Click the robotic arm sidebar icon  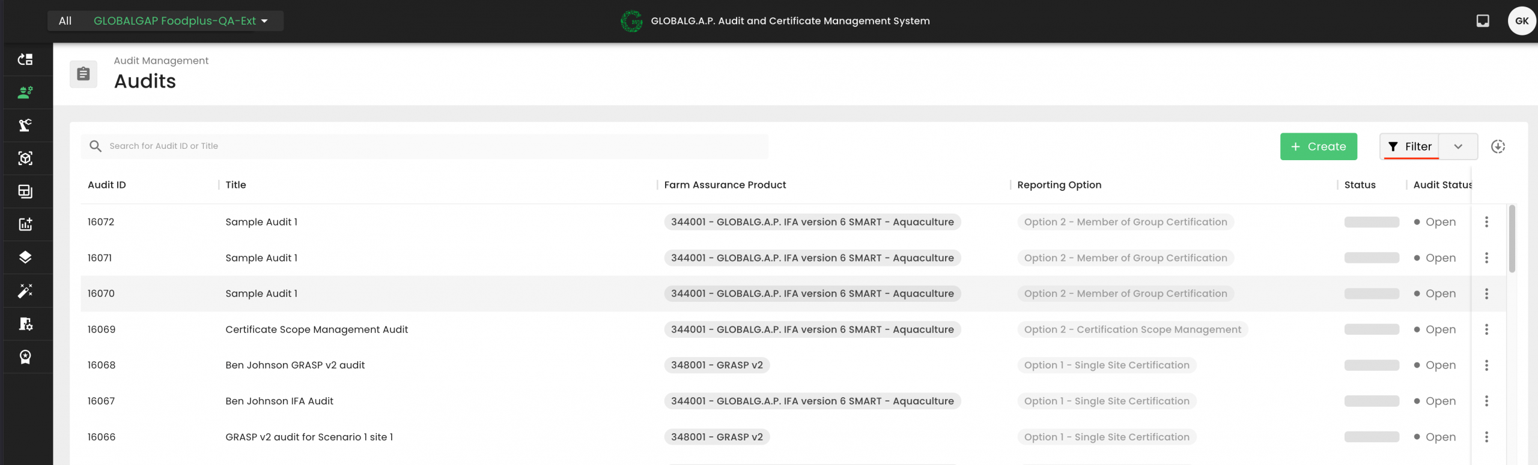pos(25,125)
